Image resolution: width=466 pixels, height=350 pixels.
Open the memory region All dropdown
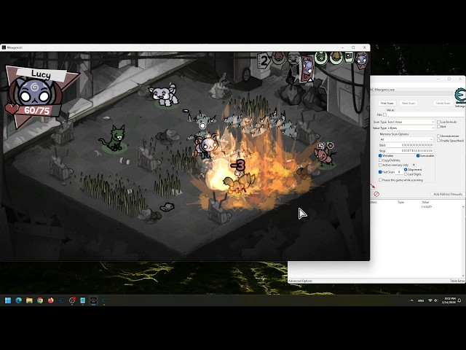(406, 139)
